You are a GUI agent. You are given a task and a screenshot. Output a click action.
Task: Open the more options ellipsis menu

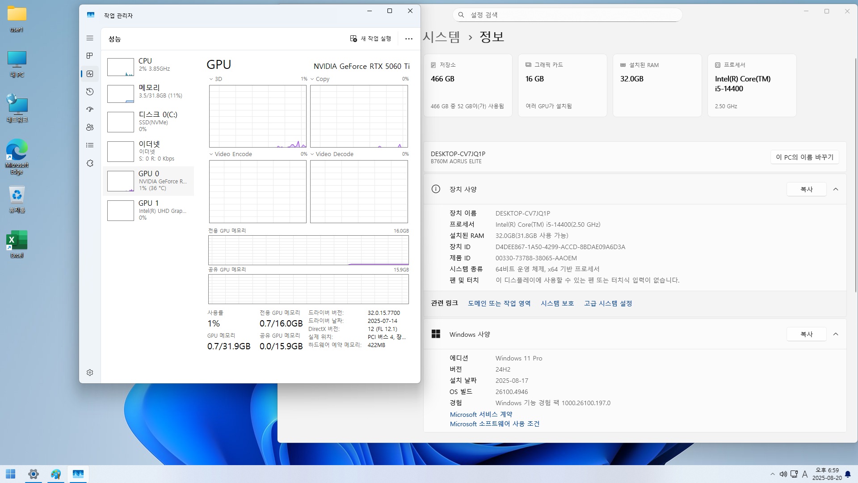click(408, 39)
